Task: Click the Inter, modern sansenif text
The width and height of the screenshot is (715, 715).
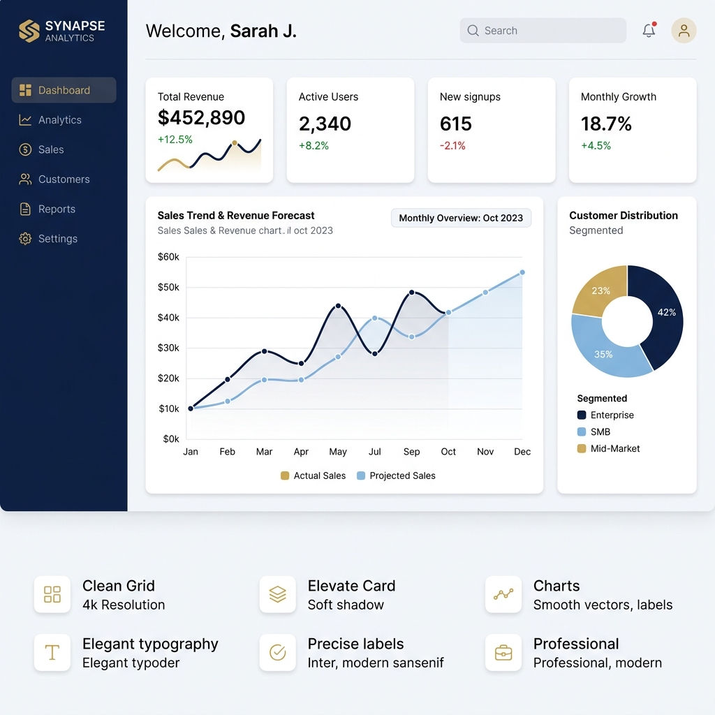Action: coord(375,663)
